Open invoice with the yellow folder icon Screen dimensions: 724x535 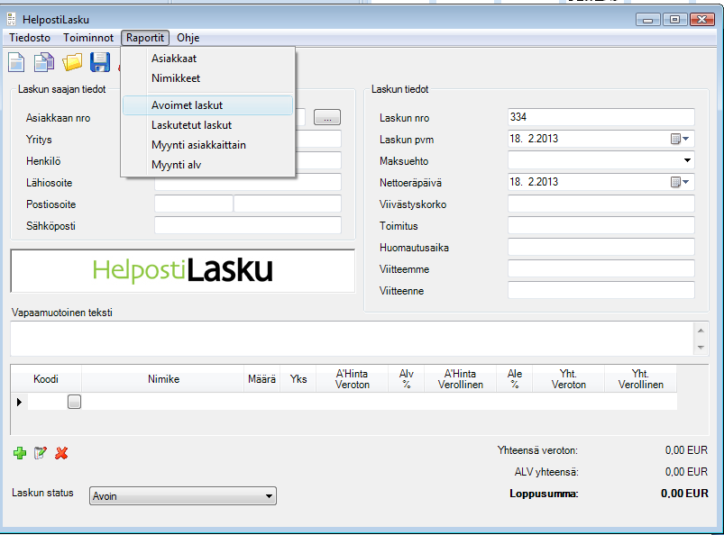(72, 62)
